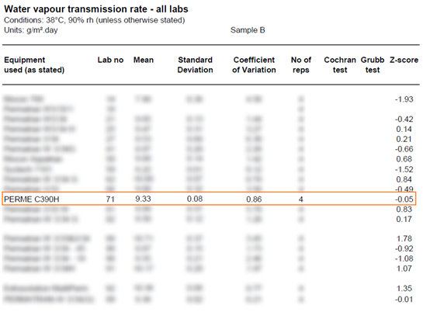Click lab number 71 in highlighted row
Viewport: 430px width, 312px height.
[110, 199]
